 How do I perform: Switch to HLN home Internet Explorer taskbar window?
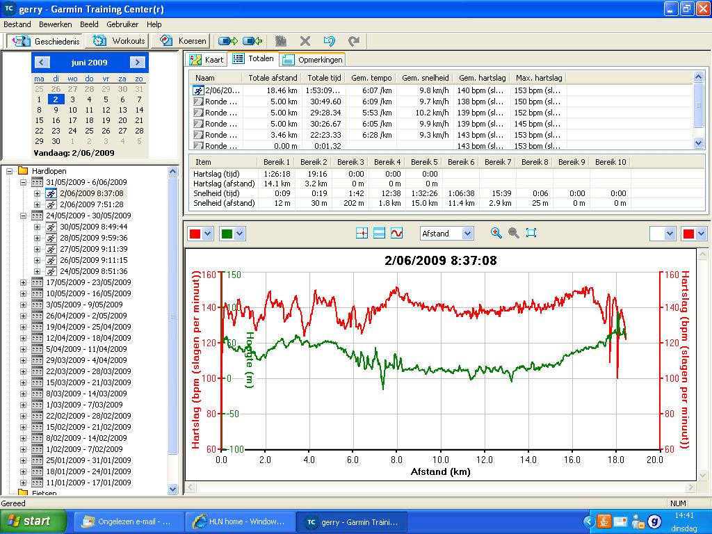[240, 521]
